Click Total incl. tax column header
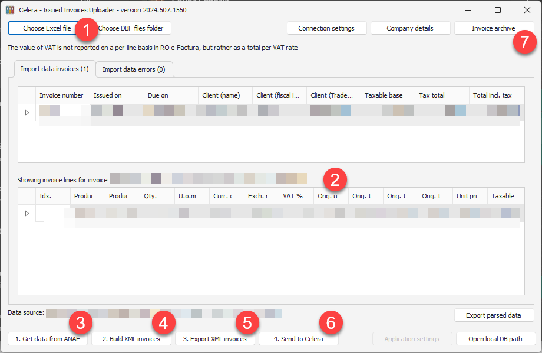 tap(497, 95)
